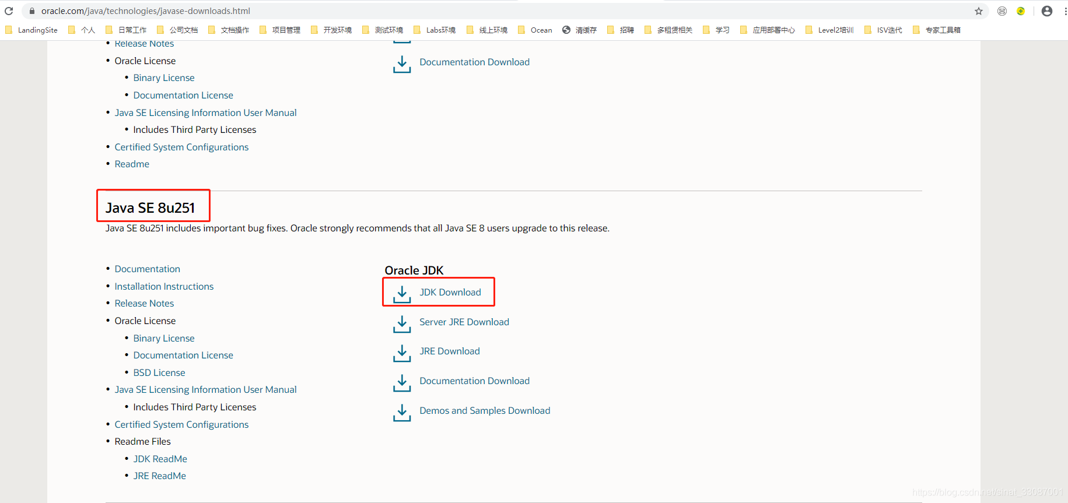This screenshot has width=1068, height=503.
Task: Expand the 招聘 bookmark folder
Action: [621, 30]
